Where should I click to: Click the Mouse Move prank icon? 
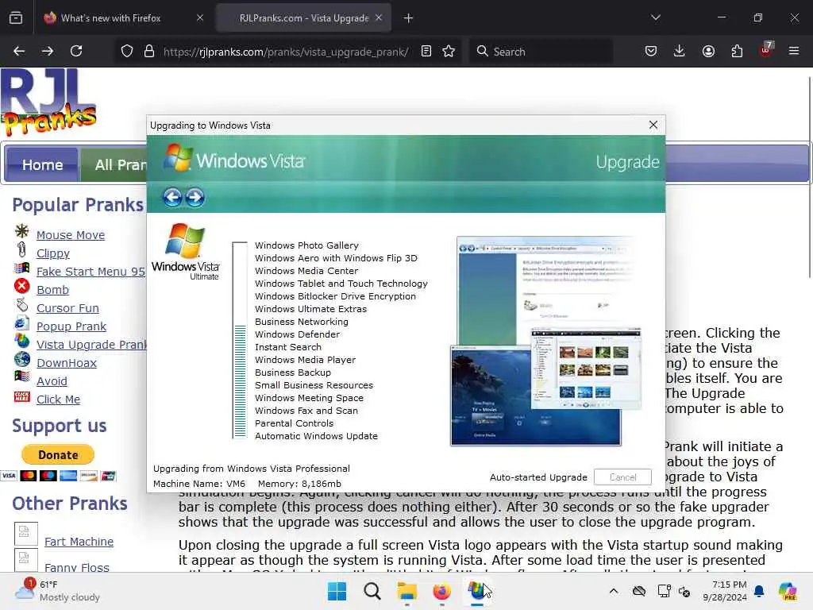21,231
